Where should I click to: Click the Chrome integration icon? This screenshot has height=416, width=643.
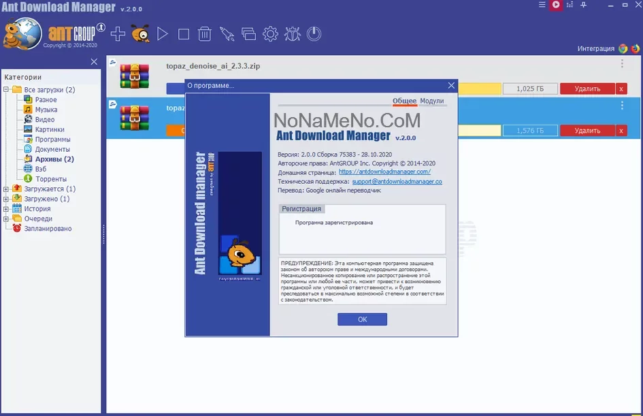pos(623,48)
